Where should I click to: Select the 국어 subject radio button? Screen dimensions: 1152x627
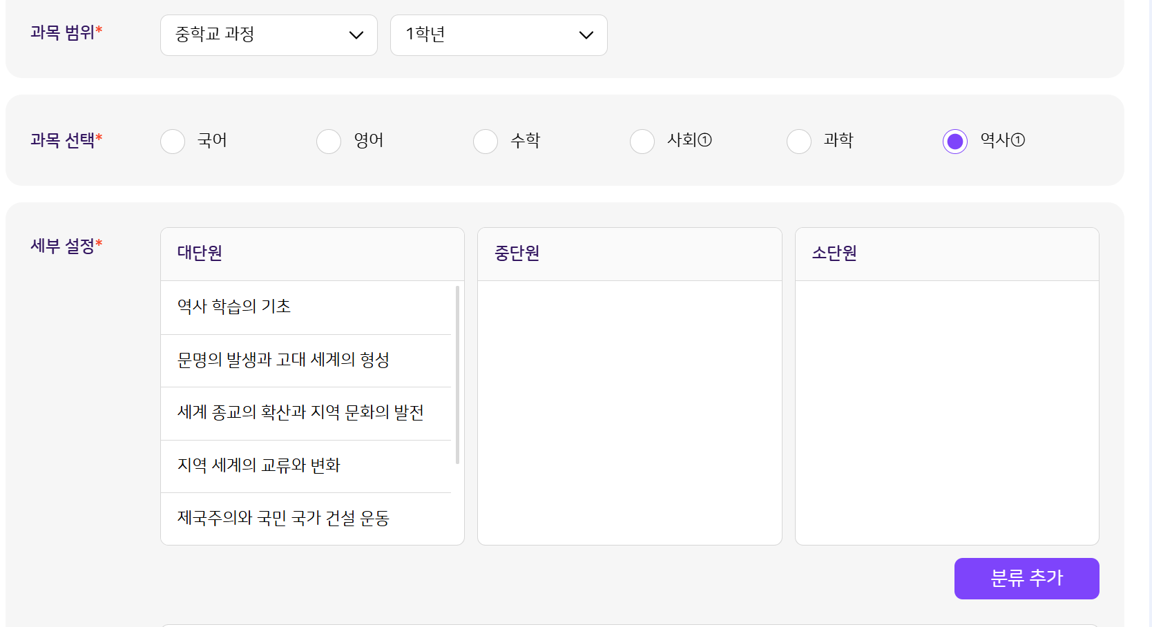click(173, 142)
